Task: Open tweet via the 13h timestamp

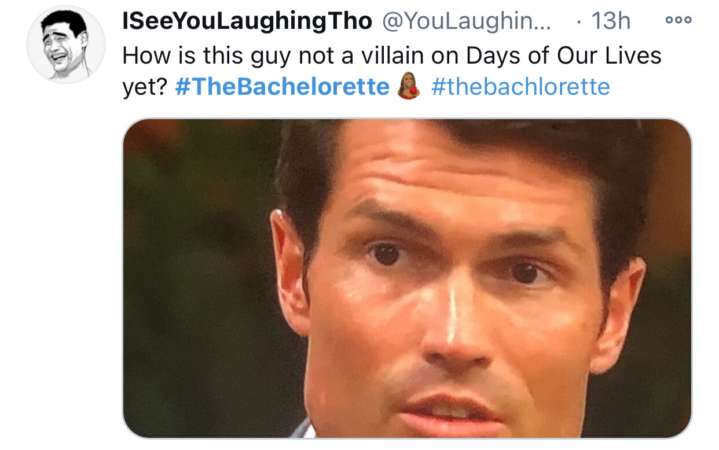Action: 611,22
